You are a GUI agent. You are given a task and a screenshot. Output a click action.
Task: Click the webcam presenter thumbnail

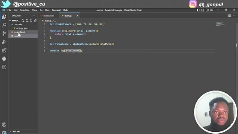(x=215, y=112)
